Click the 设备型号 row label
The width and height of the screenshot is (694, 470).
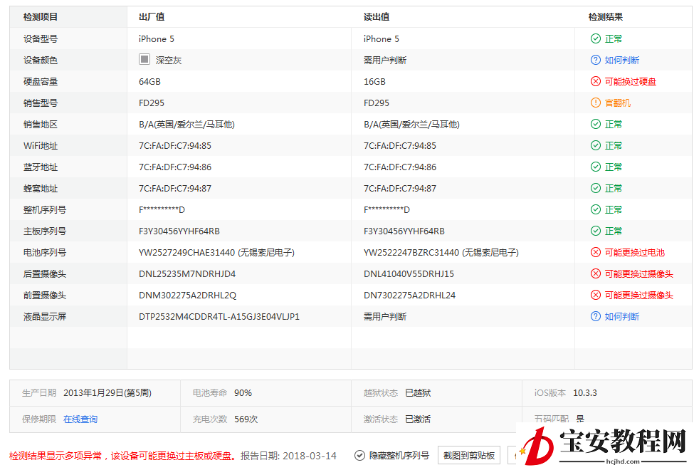coord(41,38)
